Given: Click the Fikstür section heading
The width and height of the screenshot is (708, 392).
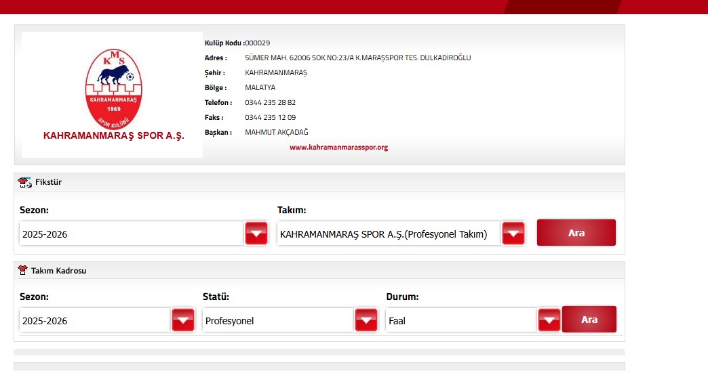Looking at the screenshot, I should (x=48, y=183).
